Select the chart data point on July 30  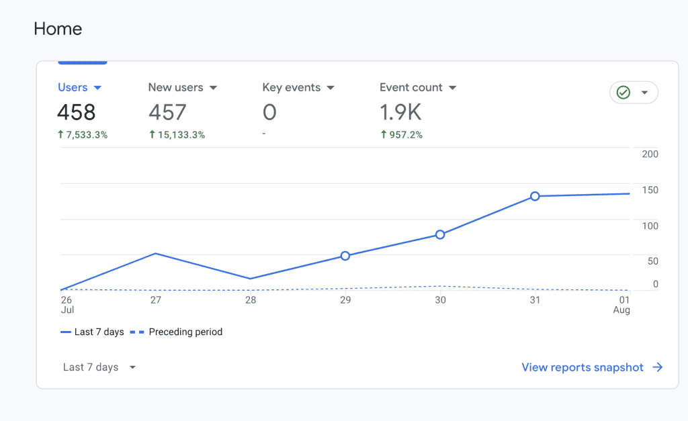[x=440, y=234]
